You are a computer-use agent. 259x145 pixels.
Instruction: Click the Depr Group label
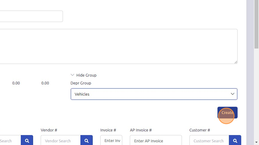coord(81,83)
